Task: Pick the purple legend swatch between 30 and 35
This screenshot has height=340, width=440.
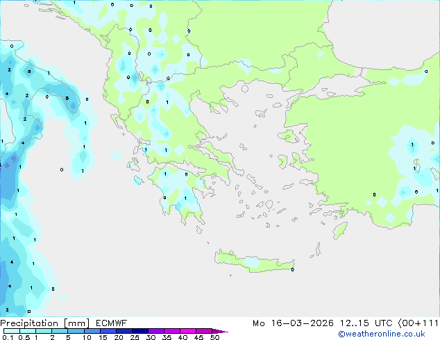Action: click(155, 331)
